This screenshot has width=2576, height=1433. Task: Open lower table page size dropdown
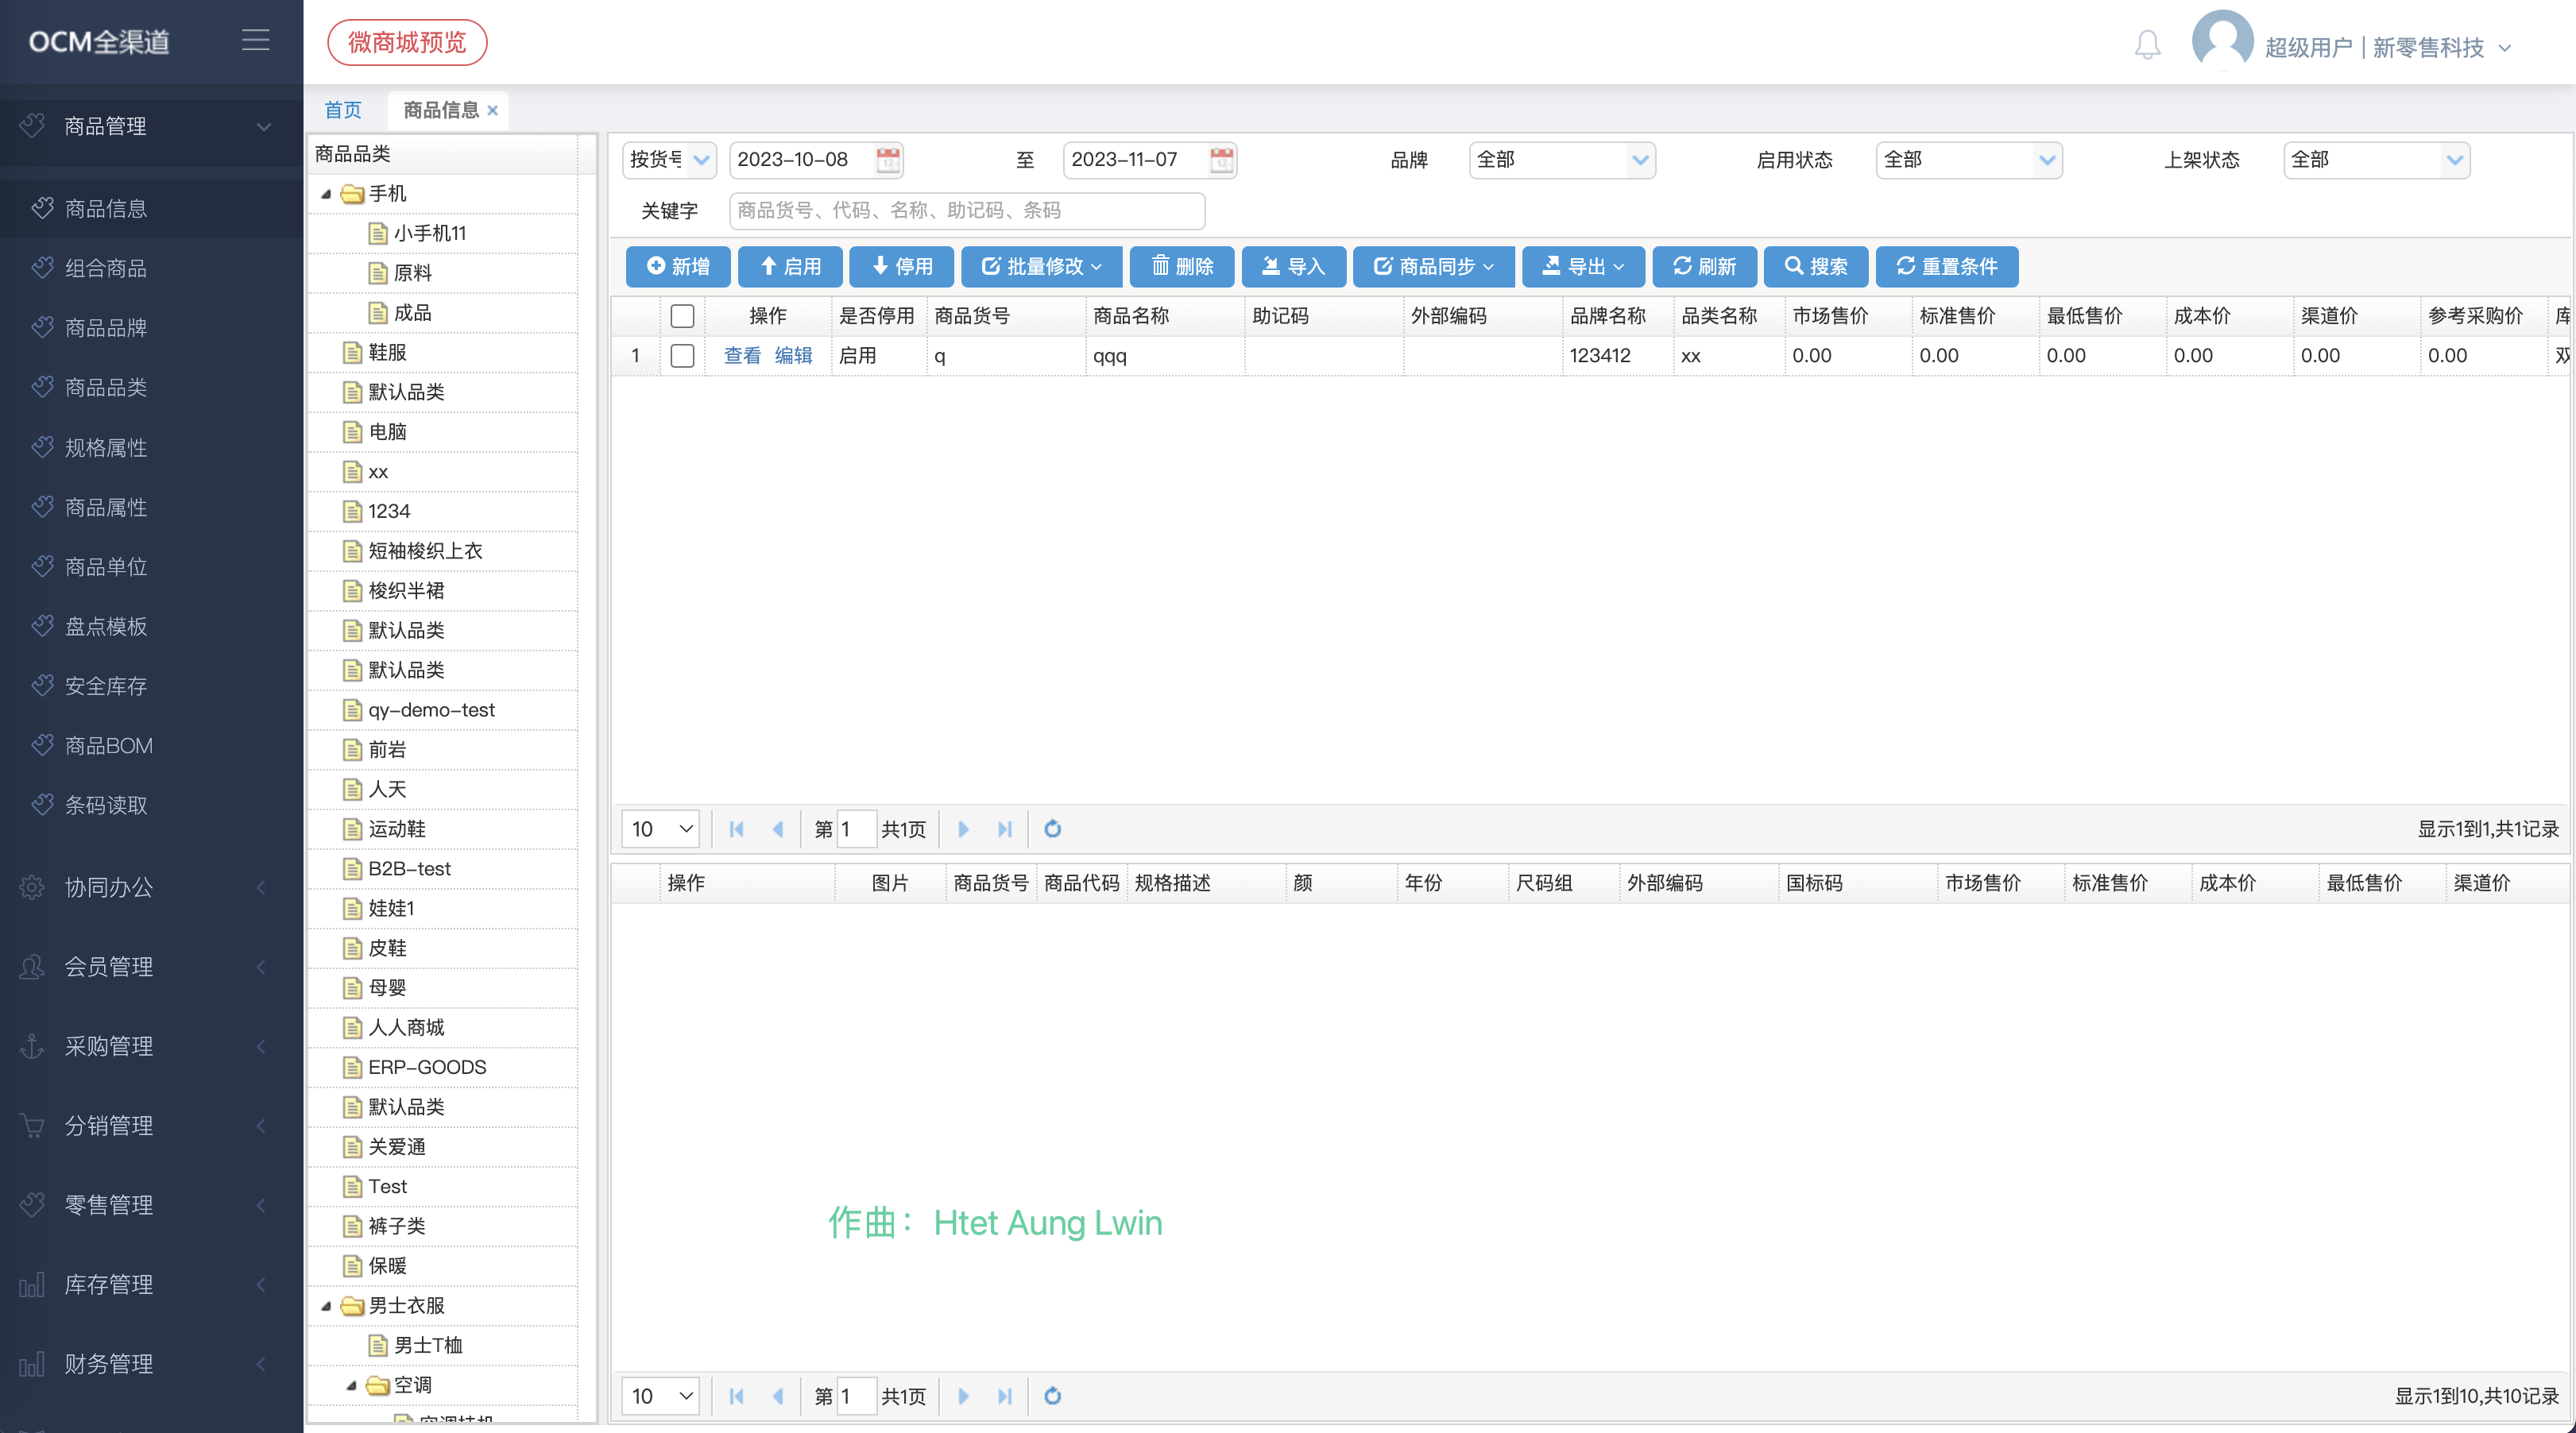point(661,1396)
